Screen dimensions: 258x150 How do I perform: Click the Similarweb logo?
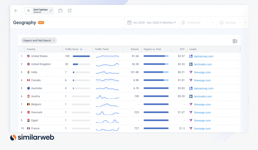[32, 137]
